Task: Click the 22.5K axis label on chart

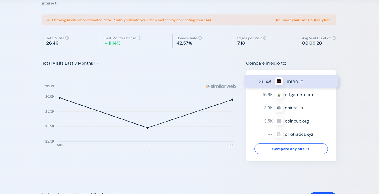Action: pyautogui.click(x=50, y=141)
